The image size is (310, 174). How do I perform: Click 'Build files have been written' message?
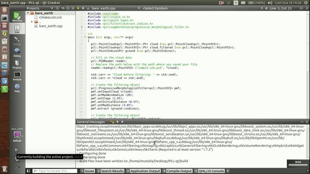coord(132,161)
